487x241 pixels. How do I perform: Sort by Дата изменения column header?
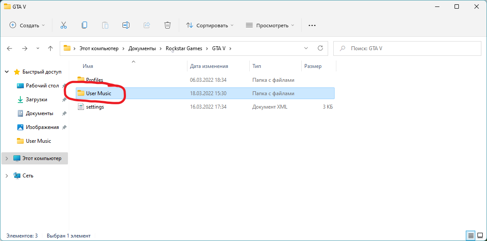click(x=209, y=66)
